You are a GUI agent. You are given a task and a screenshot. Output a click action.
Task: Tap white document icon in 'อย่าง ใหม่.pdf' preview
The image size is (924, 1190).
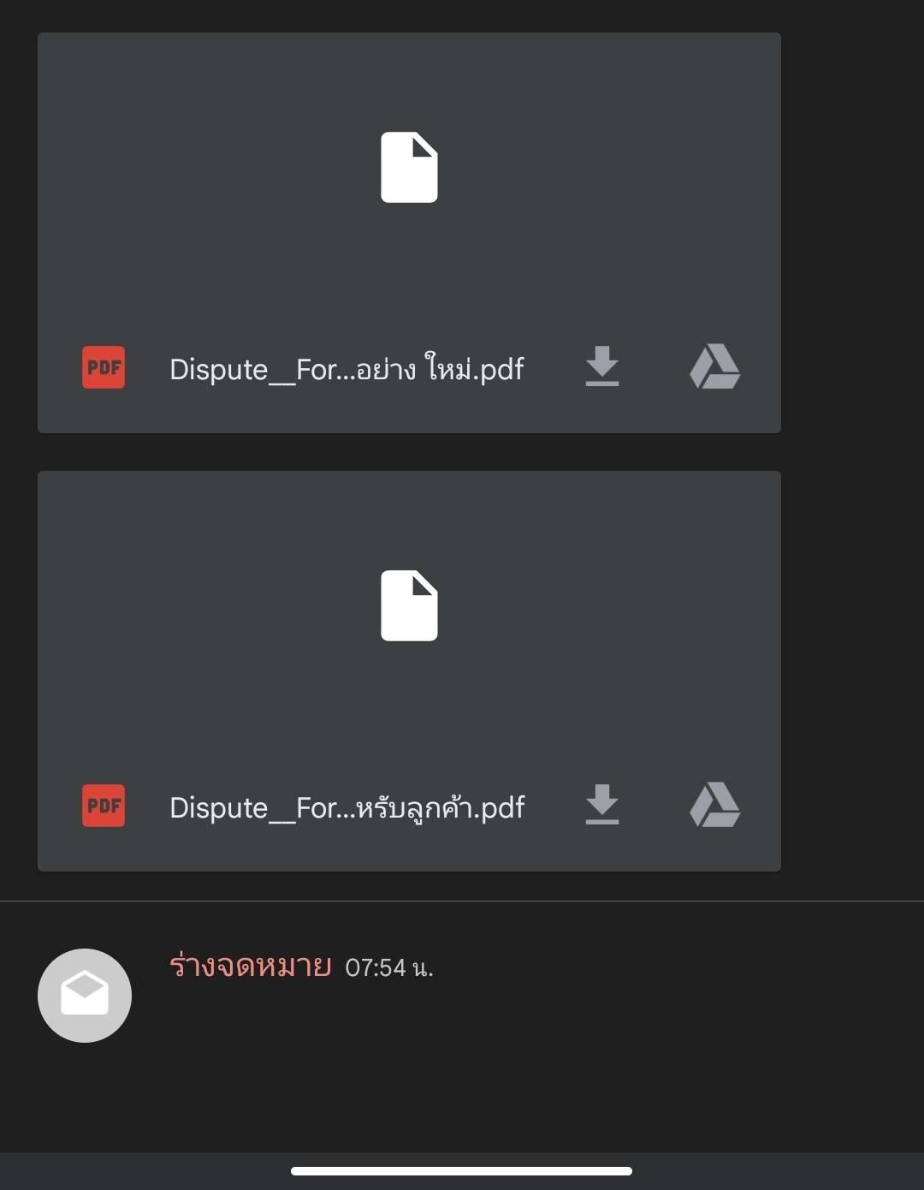point(409,167)
